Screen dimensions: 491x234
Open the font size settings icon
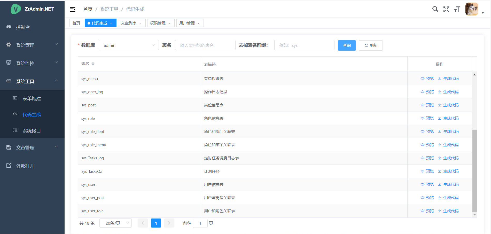point(457,10)
